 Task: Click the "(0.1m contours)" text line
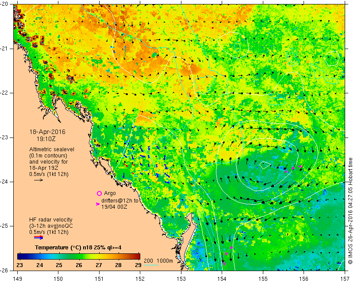48,156
